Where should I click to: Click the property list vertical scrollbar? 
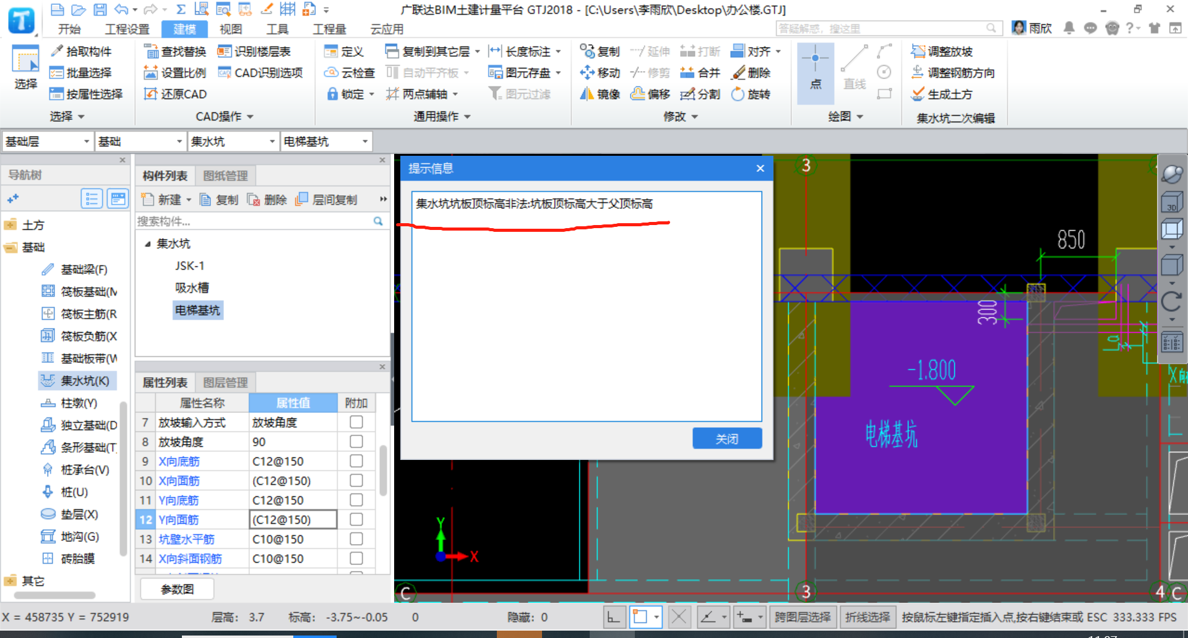point(384,470)
